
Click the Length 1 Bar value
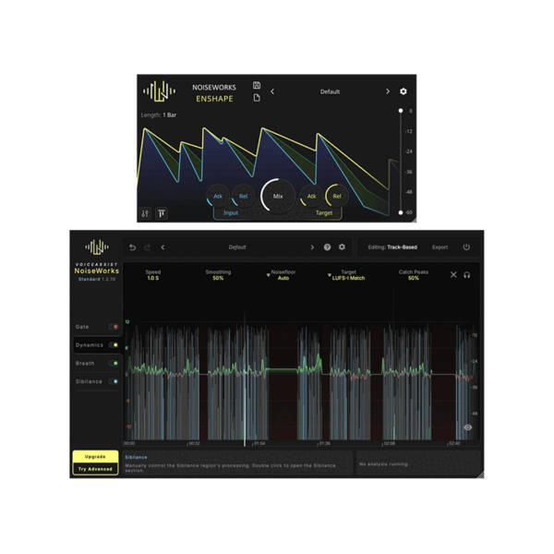tap(170, 115)
